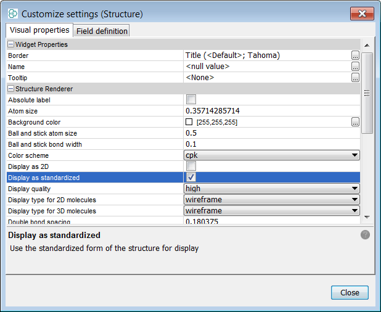381x312 pixels.
Task: Switch to the Field definition tab
Action: tap(102, 31)
